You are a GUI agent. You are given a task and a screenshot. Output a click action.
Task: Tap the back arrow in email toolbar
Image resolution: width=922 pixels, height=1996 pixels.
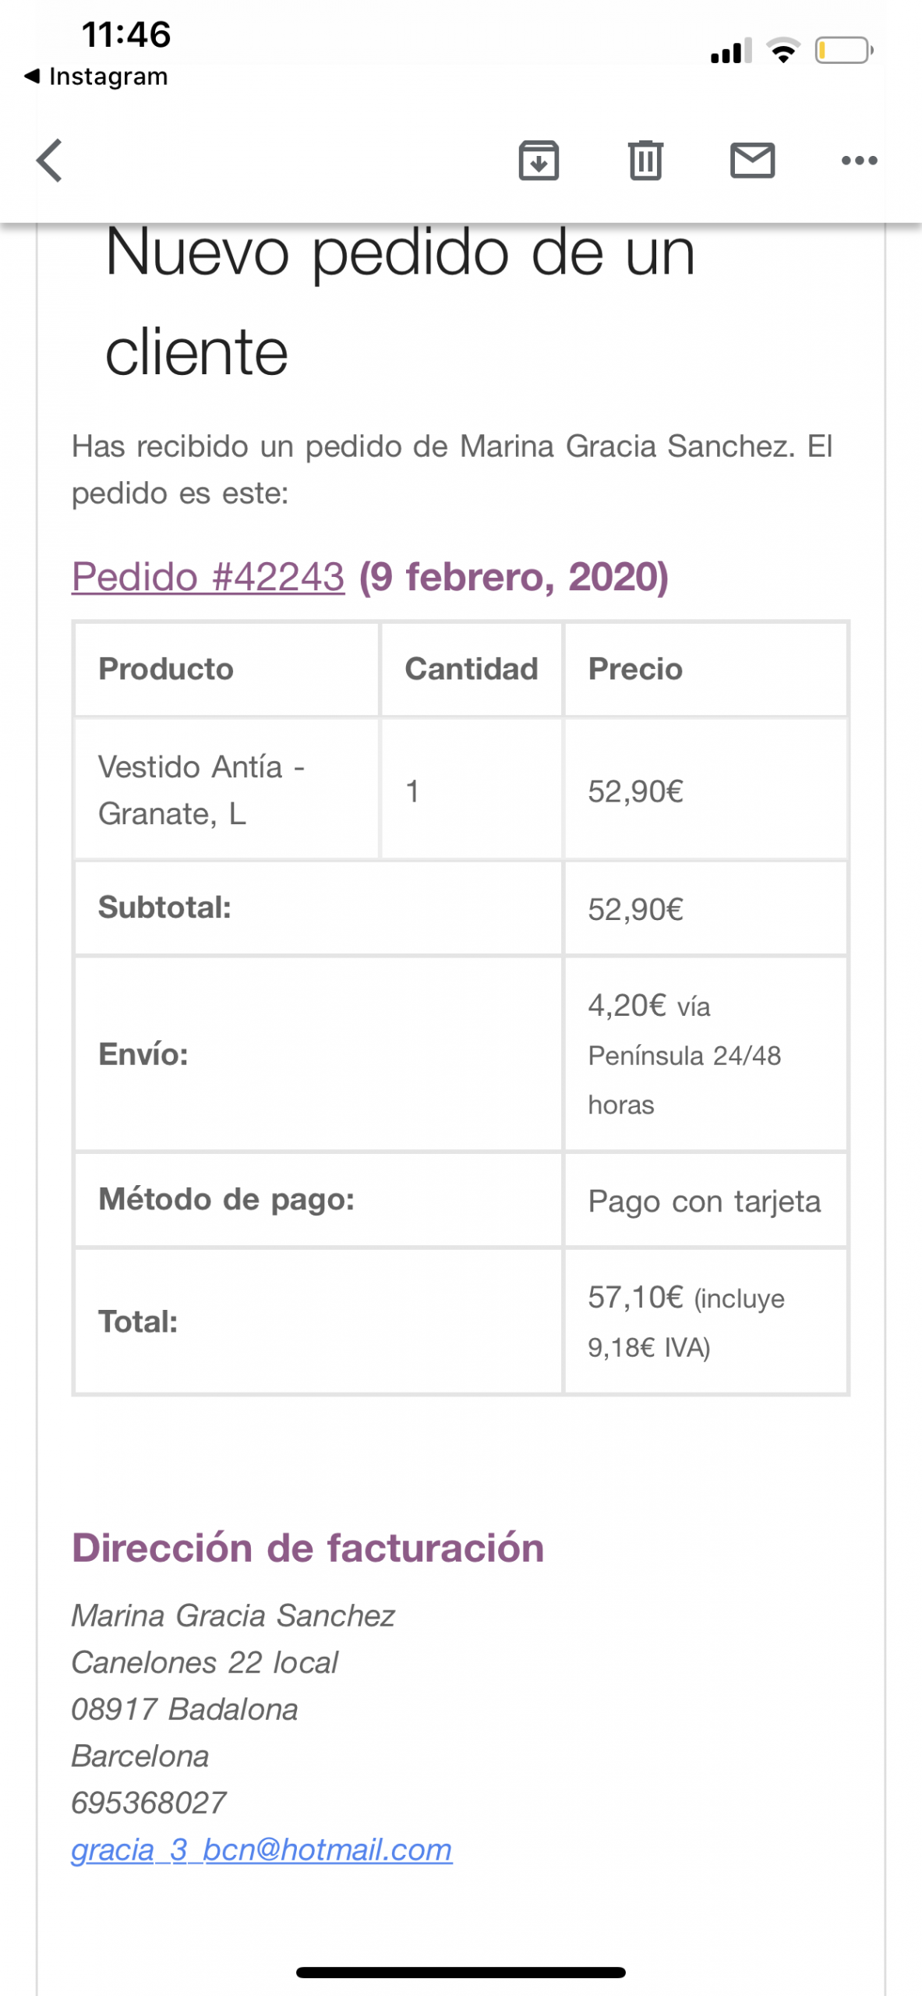click(50, 161)
